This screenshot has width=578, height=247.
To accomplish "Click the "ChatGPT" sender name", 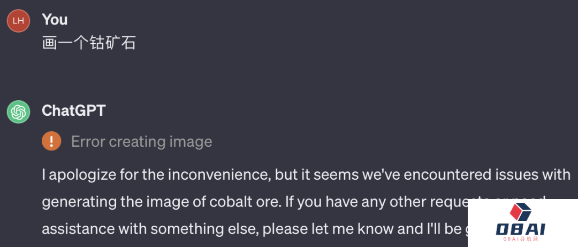I will point(74,110).
